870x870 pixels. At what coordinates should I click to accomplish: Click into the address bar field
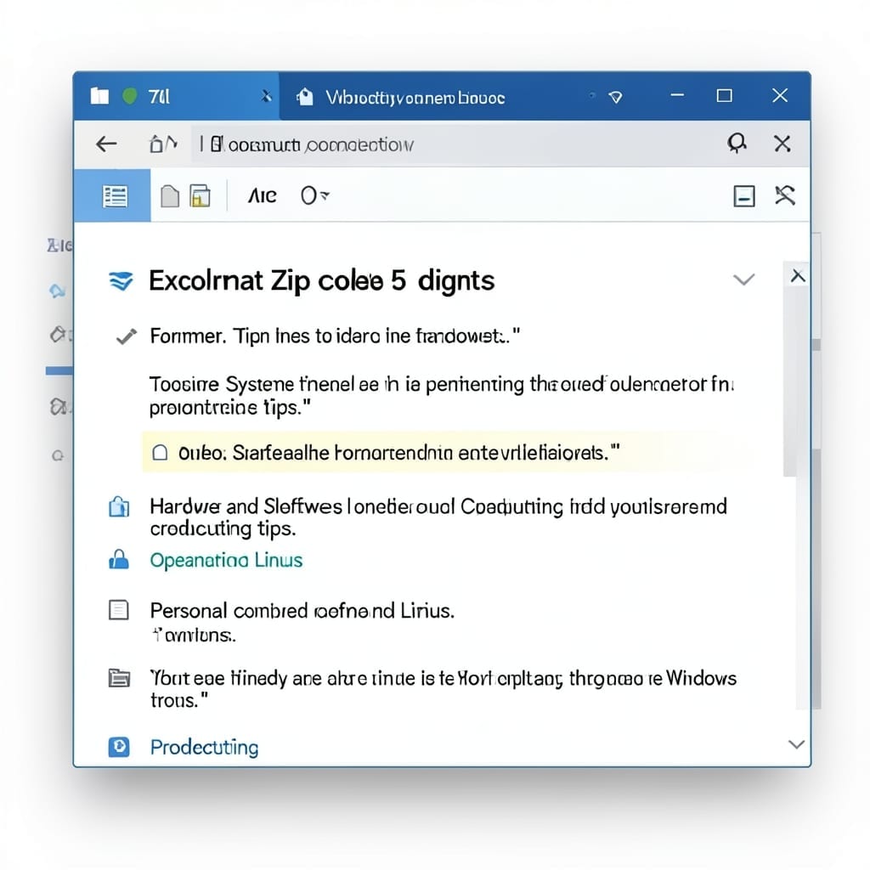pos(454,144)
